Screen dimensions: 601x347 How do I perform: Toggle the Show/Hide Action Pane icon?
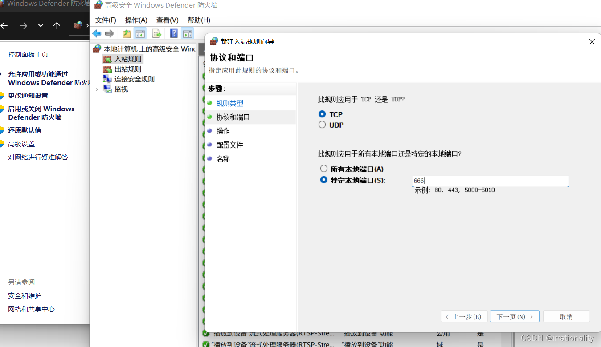(x=187, y=33)
